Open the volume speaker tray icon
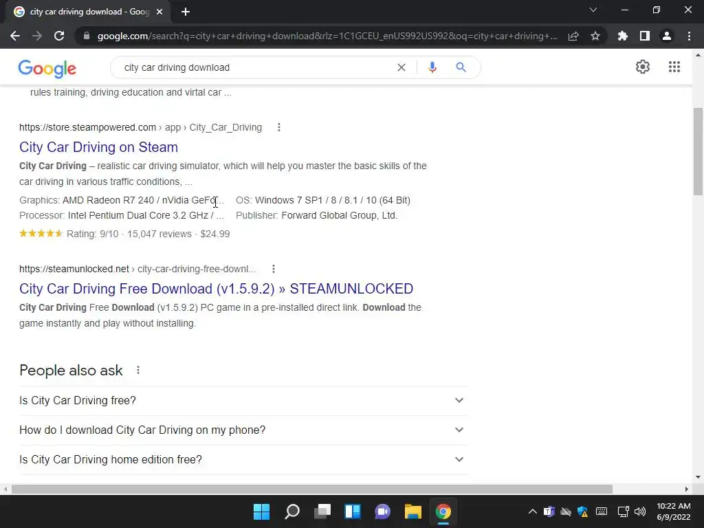The image size is (704, 528). (640, 511)
